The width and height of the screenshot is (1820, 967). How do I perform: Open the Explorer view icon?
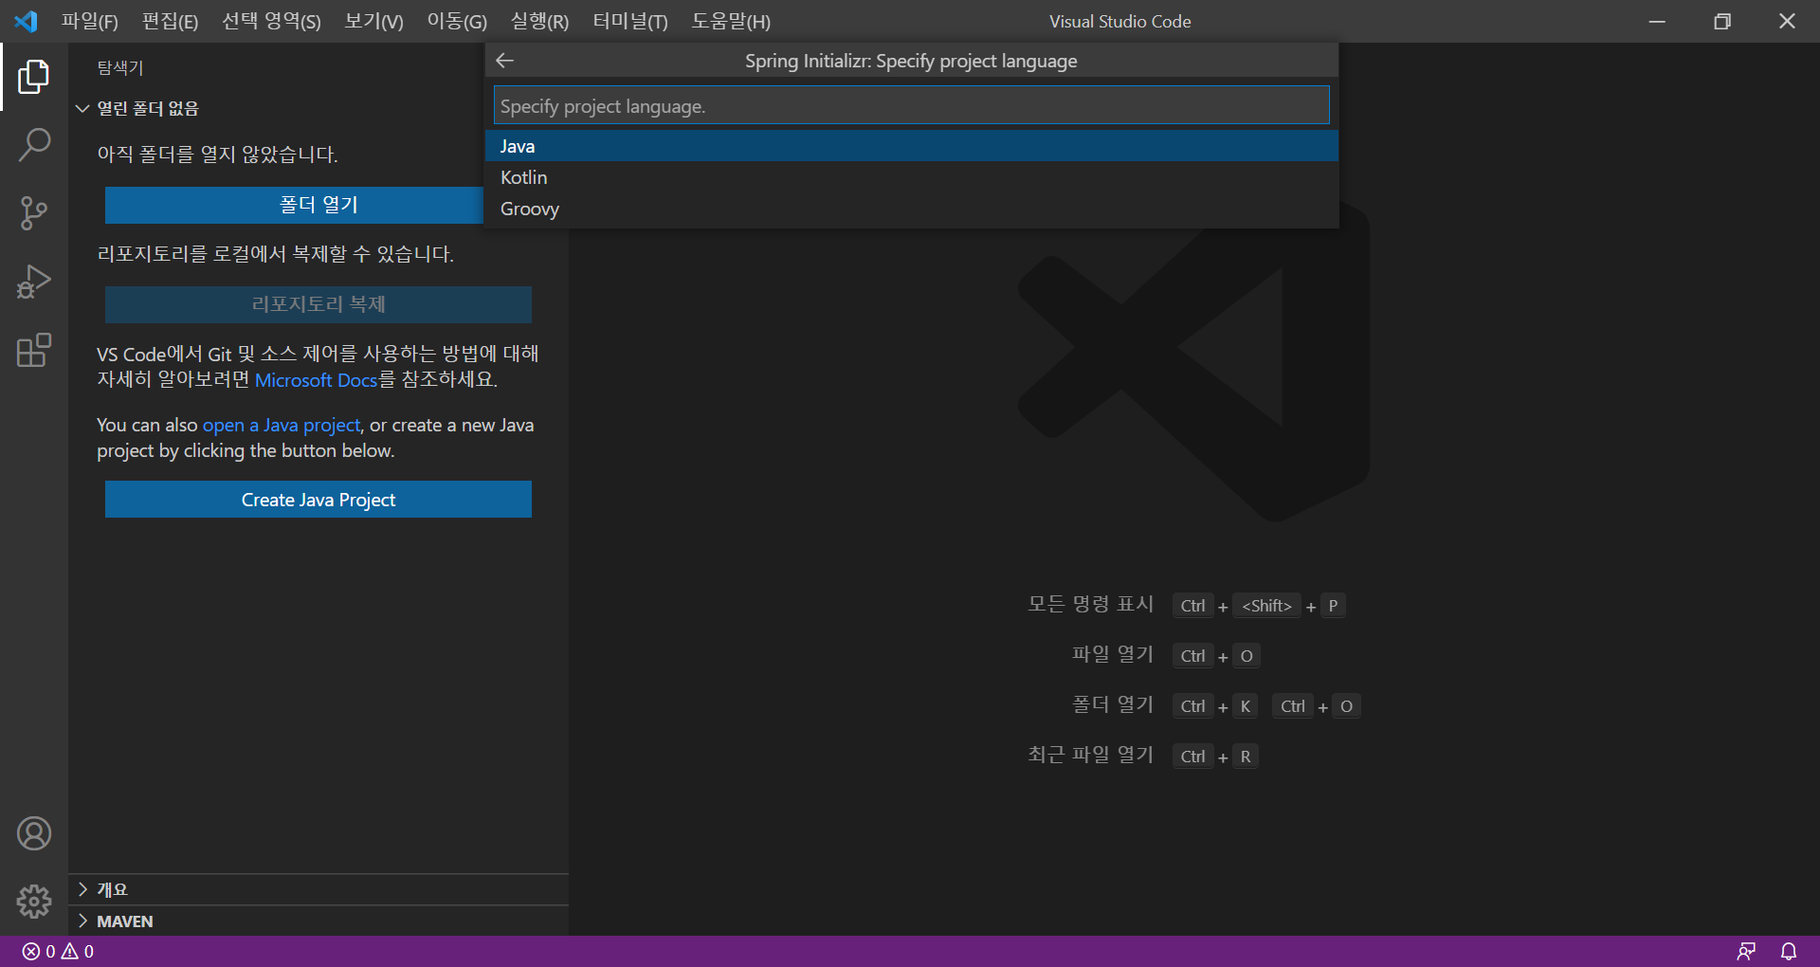(x=34, y=77)
